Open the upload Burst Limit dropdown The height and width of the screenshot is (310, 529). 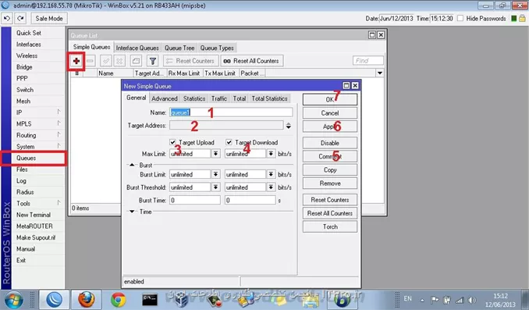(x=215, y=174)
